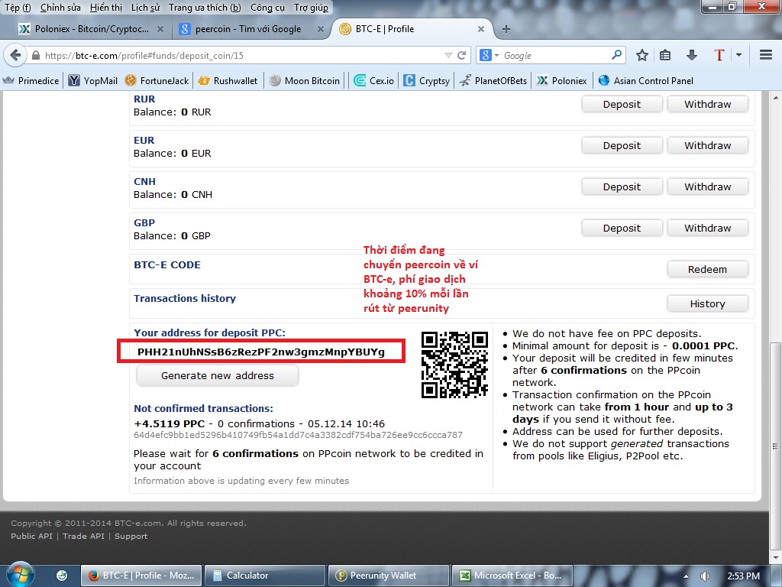Screen dimensions: 782x587
Task: Click Deposit for RUR
Action: (x=622, y=104)
